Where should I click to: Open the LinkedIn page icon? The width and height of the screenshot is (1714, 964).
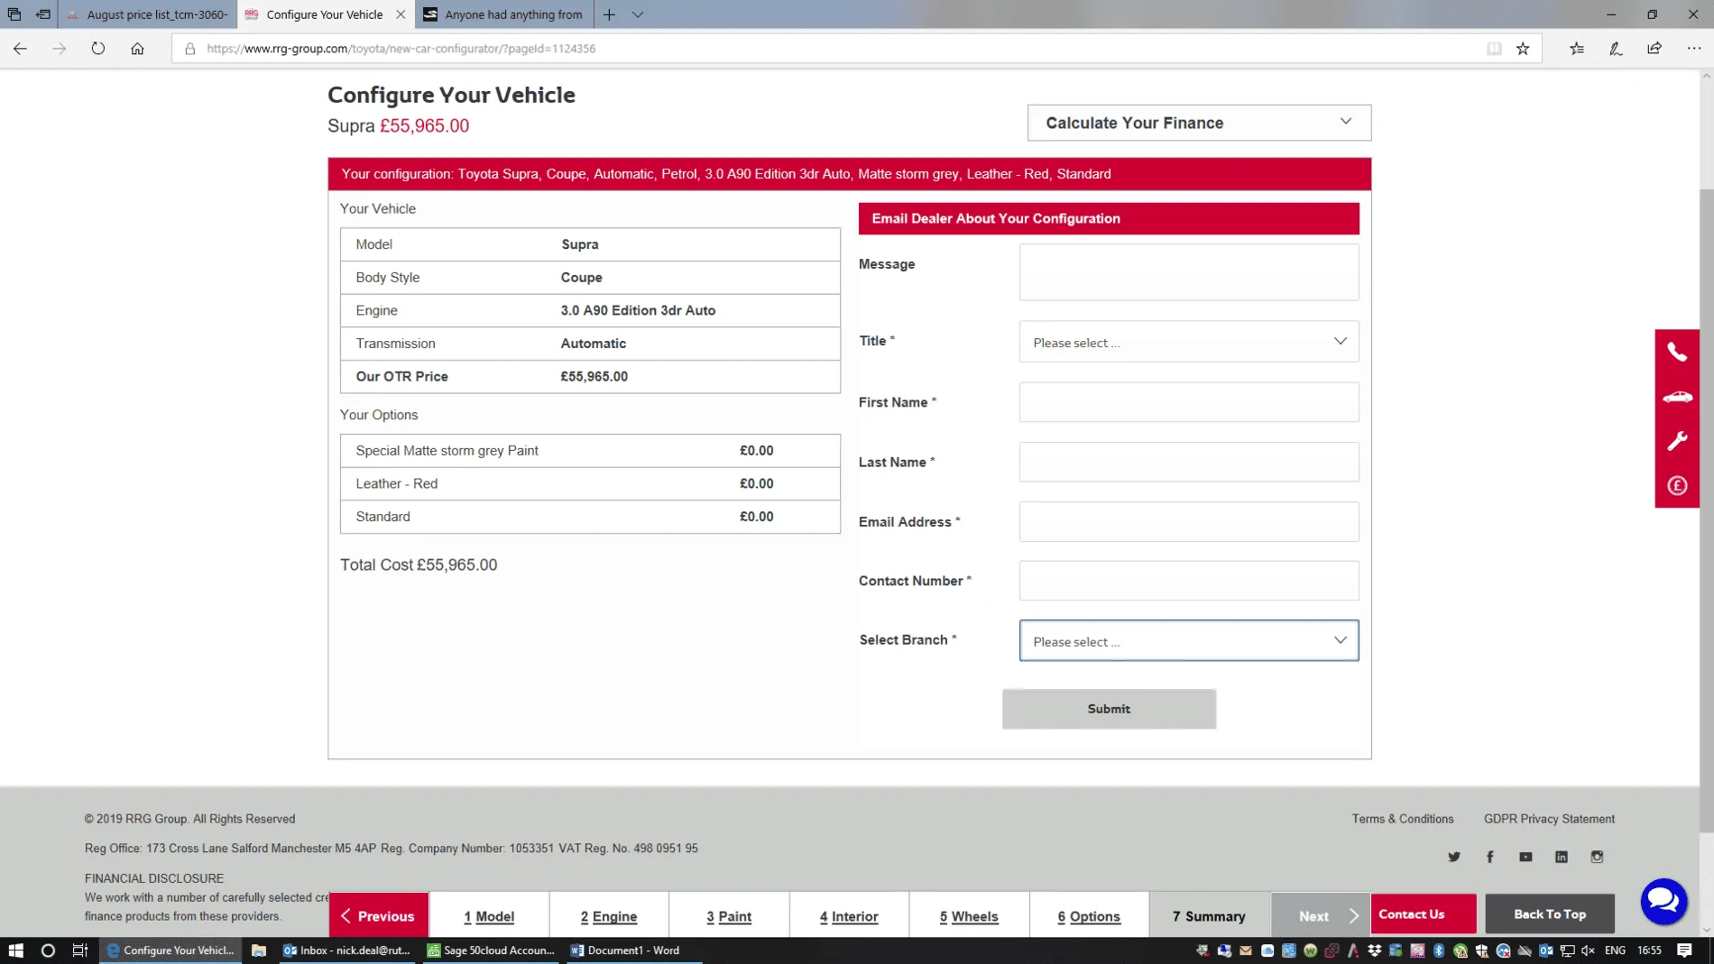pyautogui.click(x=1562, y=857)
